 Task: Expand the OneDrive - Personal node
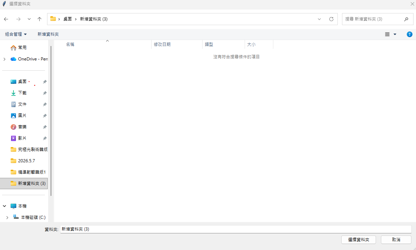[5, 59]
